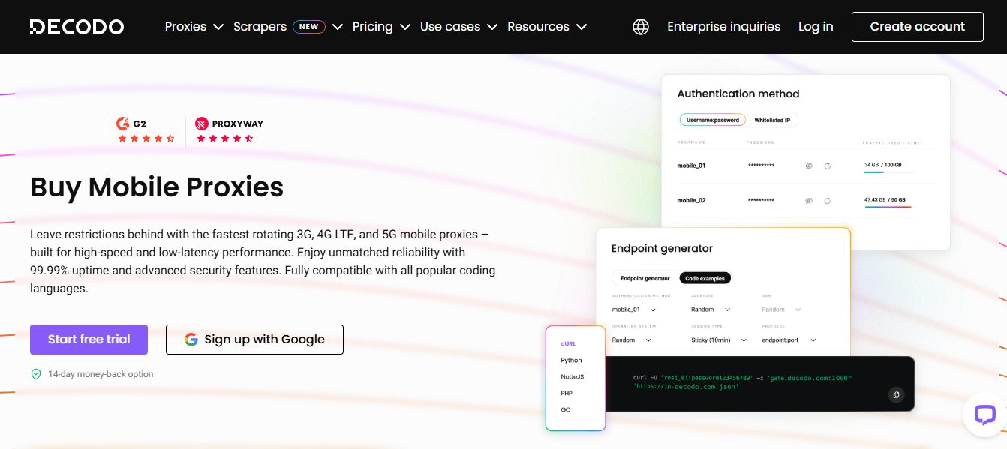1007x449 pixels.
Task: Expand the Proxies navigation menu
Action: [194, 27]
